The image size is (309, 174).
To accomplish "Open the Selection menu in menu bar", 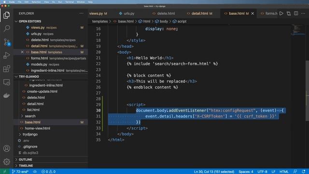I will coord(36,2).
